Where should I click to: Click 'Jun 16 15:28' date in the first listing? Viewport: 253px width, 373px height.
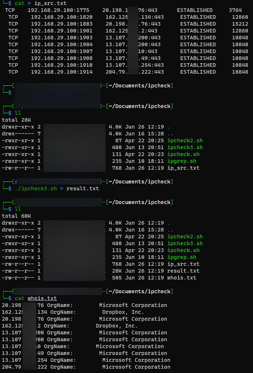tap(145, 134)
